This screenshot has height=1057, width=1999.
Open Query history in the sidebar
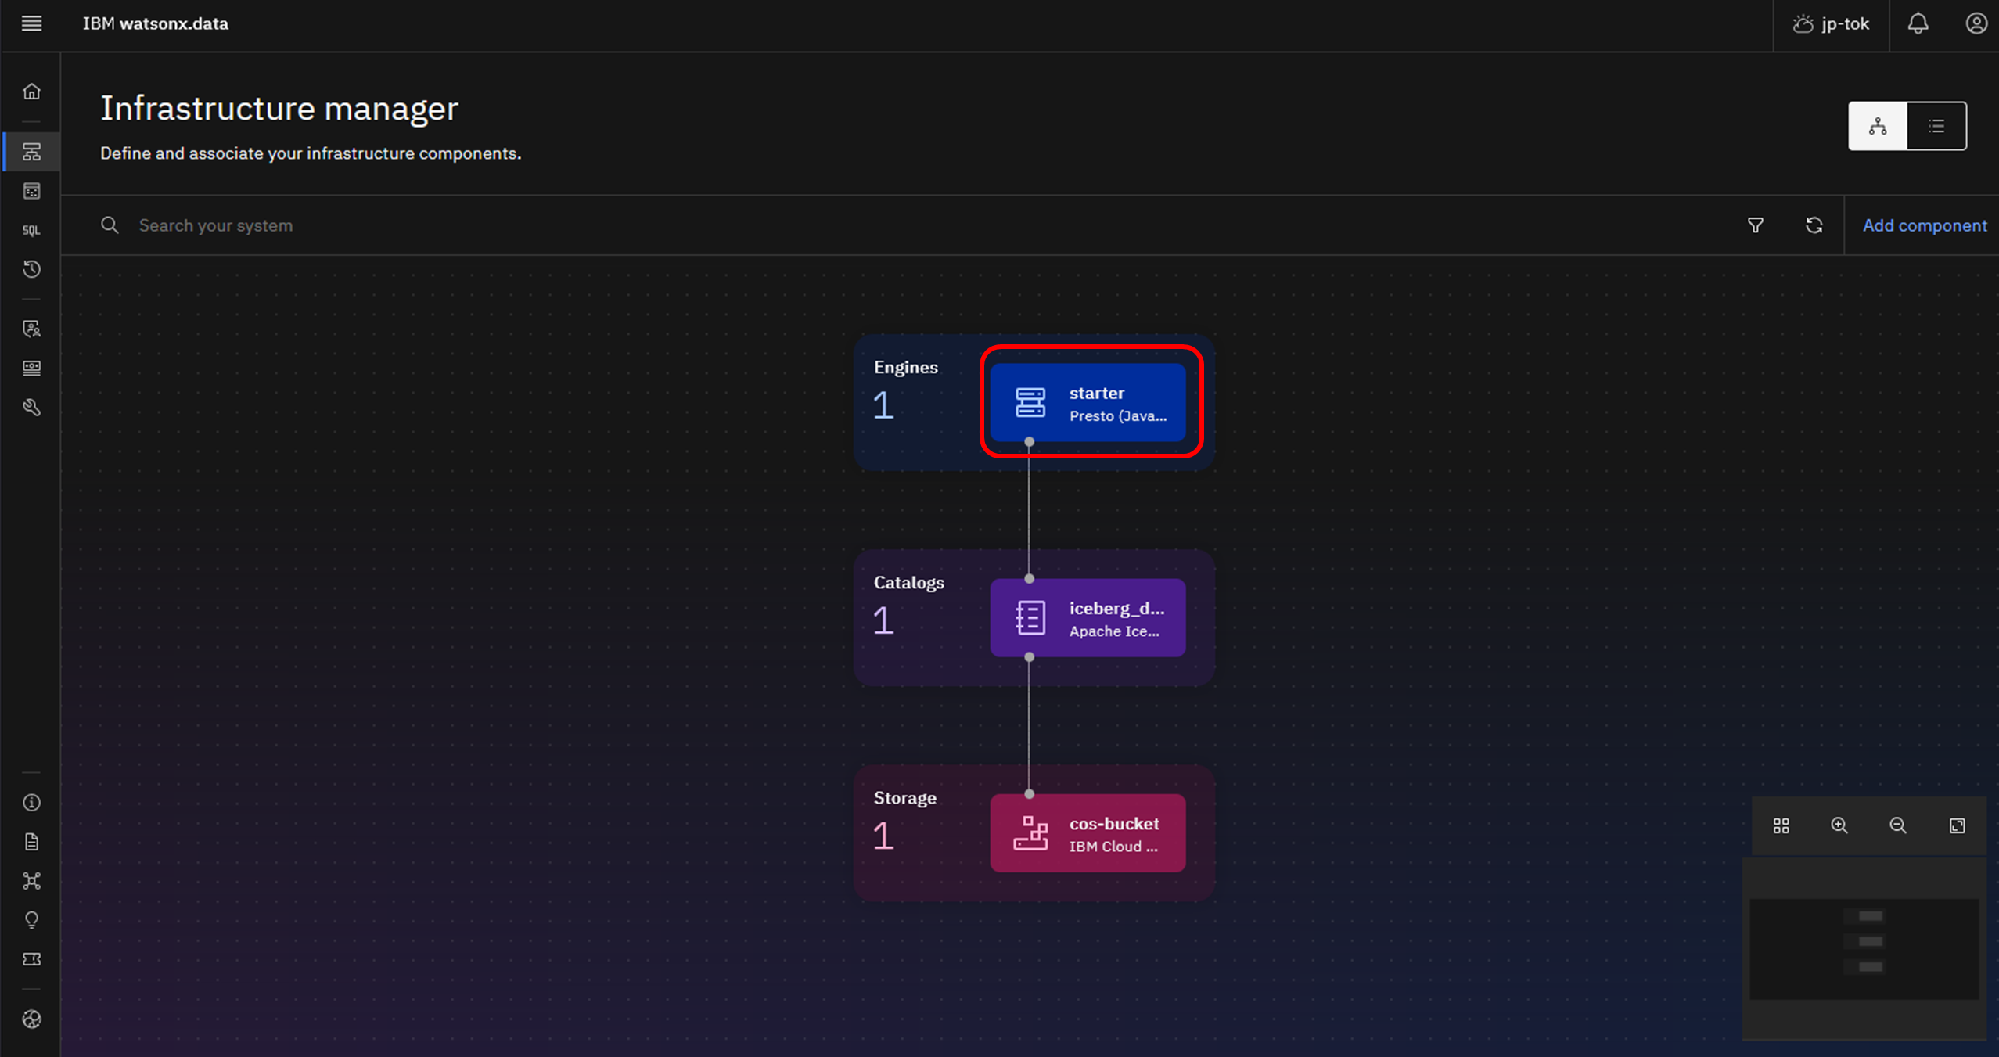point(31,269)
